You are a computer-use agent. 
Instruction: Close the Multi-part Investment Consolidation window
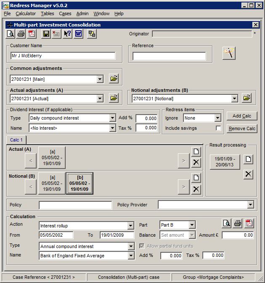pos(256,25)
